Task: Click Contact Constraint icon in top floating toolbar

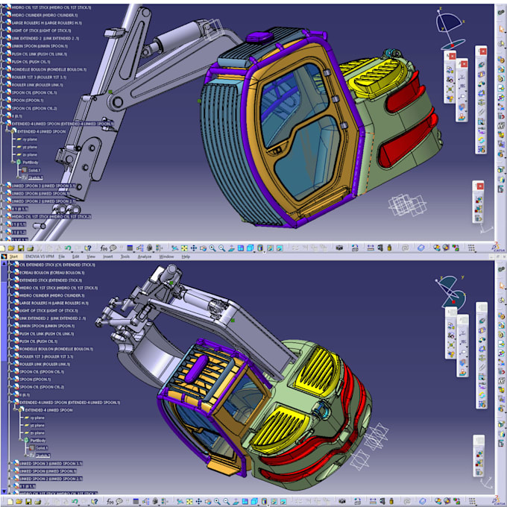Action: click(x=482, y=74)
